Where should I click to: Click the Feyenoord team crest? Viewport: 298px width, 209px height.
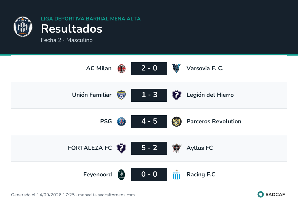pos(121,175)
